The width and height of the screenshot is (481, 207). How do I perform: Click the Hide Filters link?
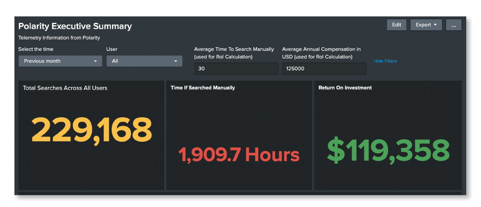[x=385, y=61]
